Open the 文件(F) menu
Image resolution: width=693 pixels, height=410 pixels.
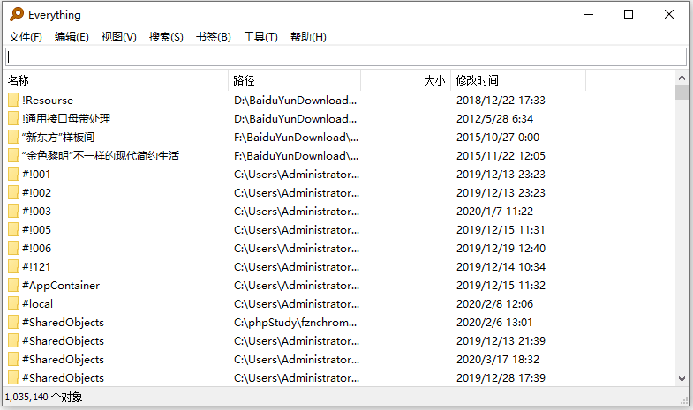[x=26, y=37]
